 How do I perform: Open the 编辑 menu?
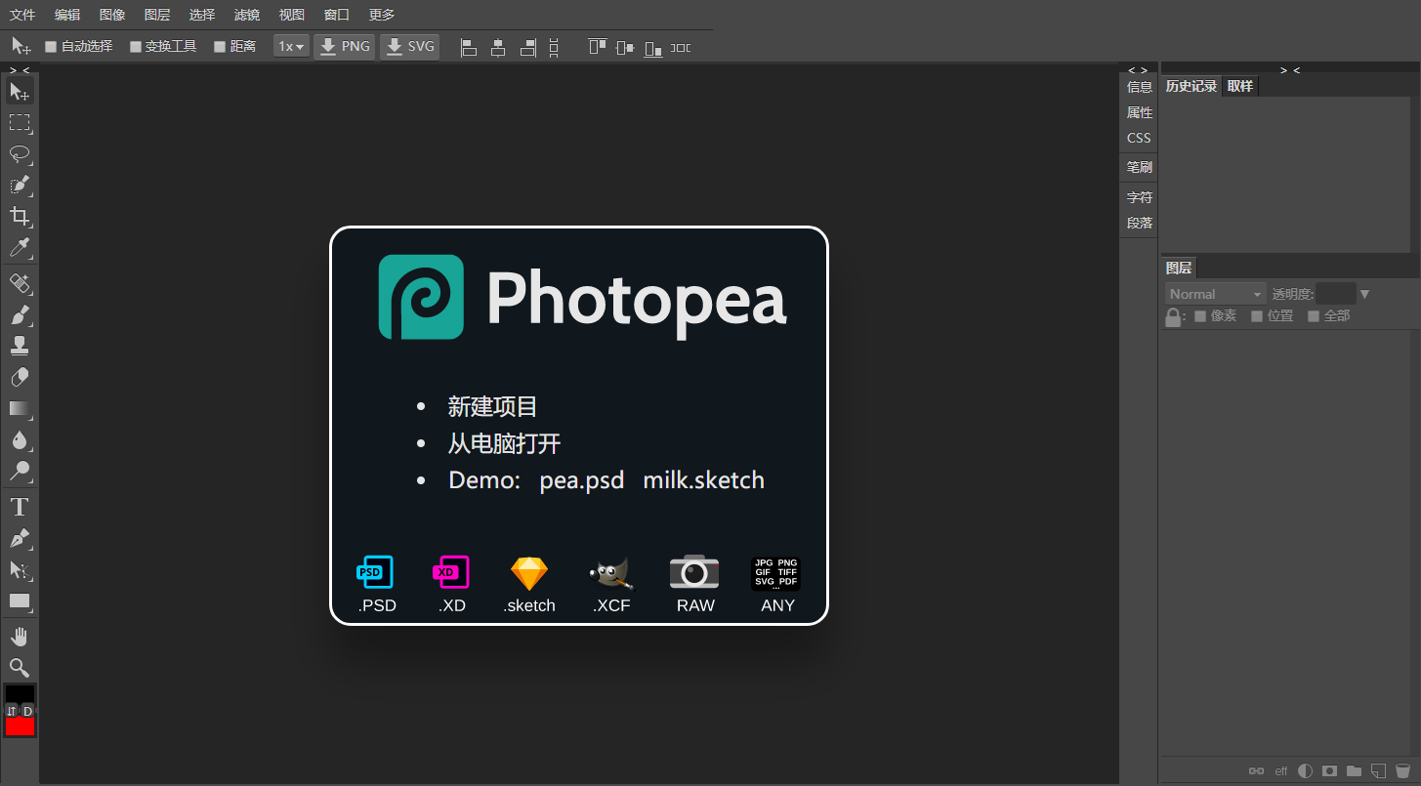[67, 15]
